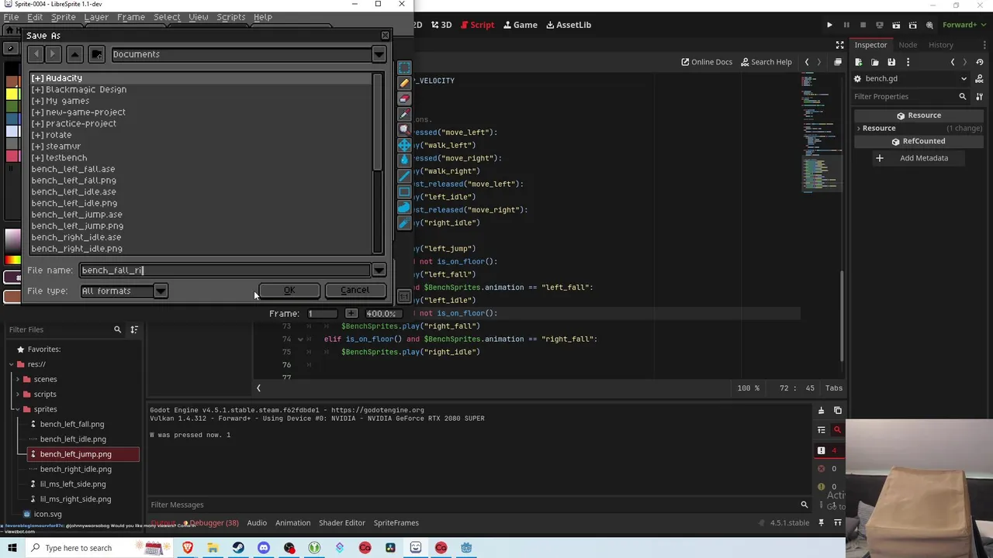Select the rectangle shape tool in LibreSprite
The width and height of the screenshot is (993, 558).
point(404,192)
